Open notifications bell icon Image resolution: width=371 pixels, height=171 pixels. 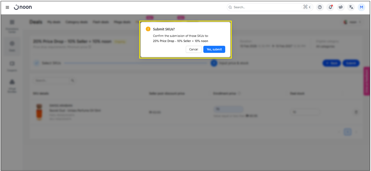330,7
